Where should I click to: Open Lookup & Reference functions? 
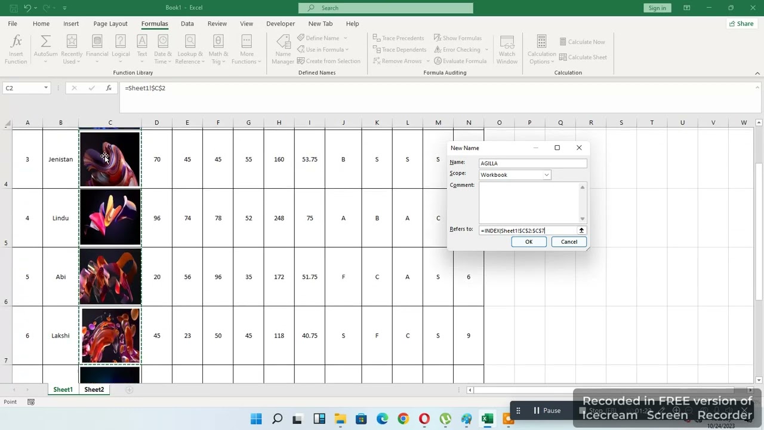190,50
